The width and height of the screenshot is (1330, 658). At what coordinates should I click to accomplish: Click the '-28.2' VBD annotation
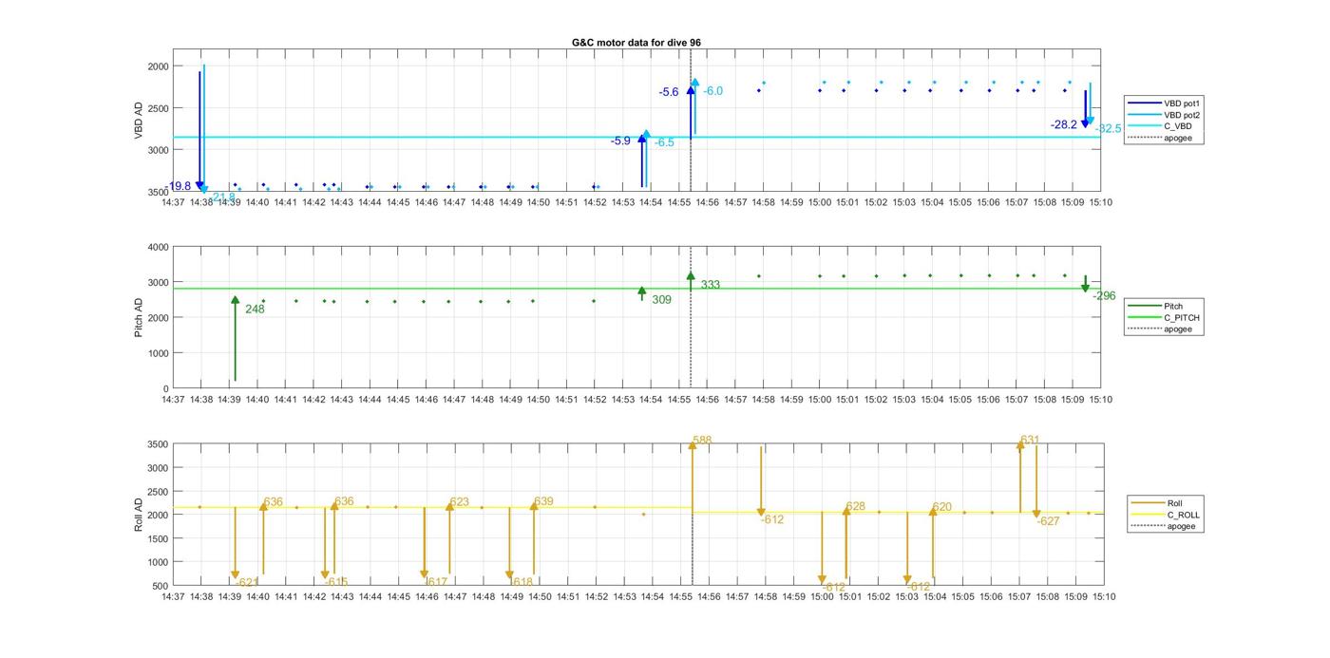(x=1064, y=124)
